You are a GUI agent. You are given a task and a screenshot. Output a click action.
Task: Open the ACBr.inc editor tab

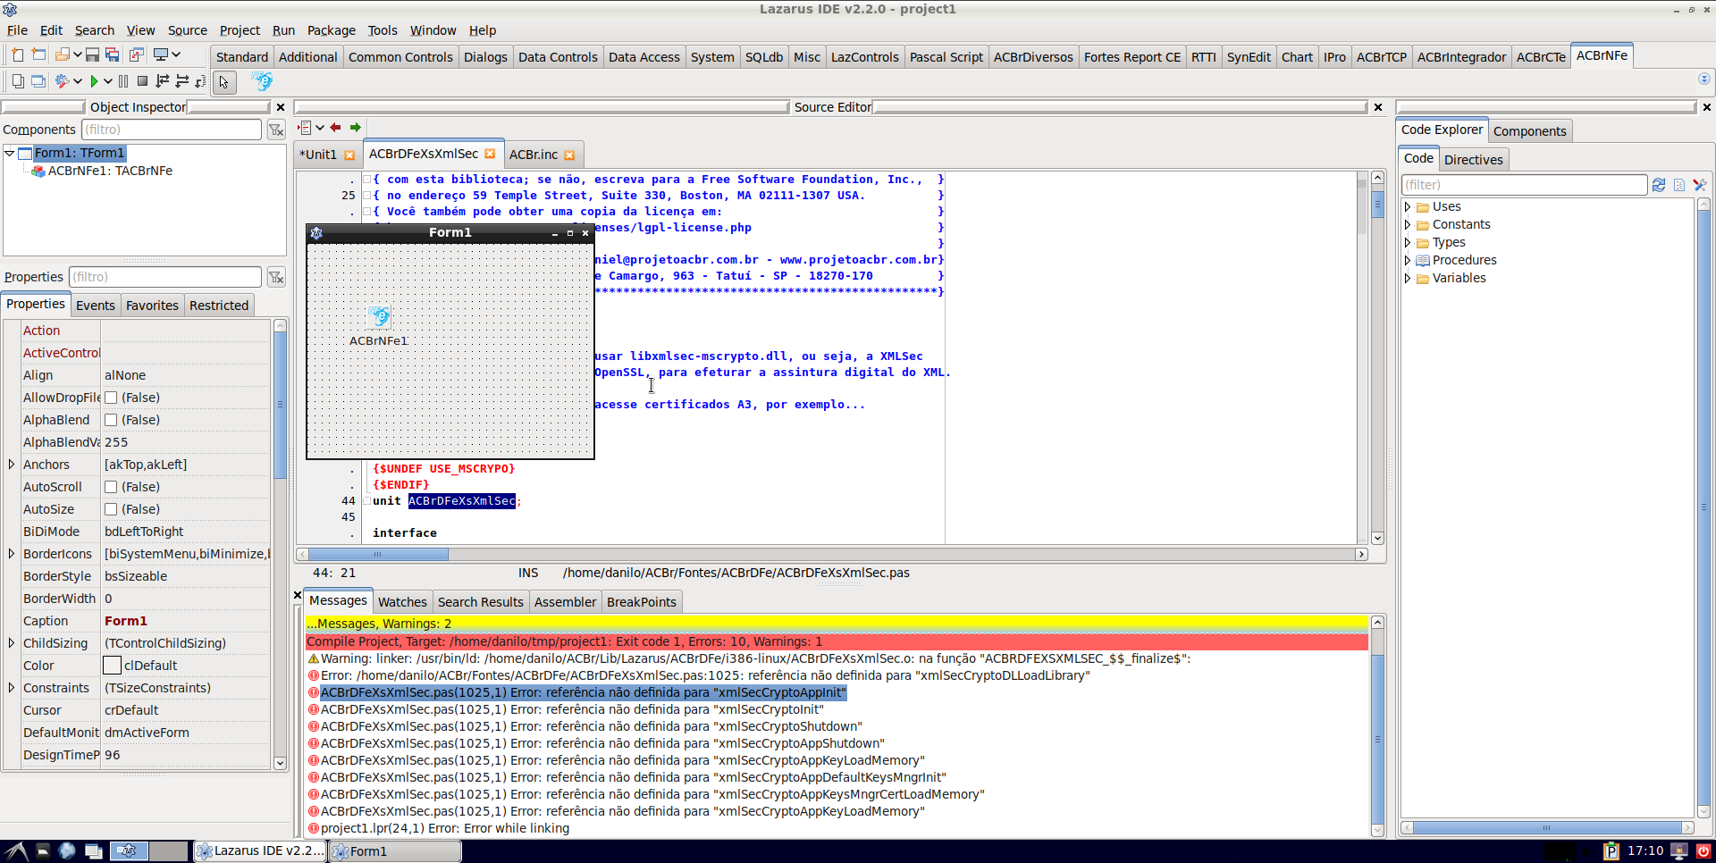pos(534,155)
